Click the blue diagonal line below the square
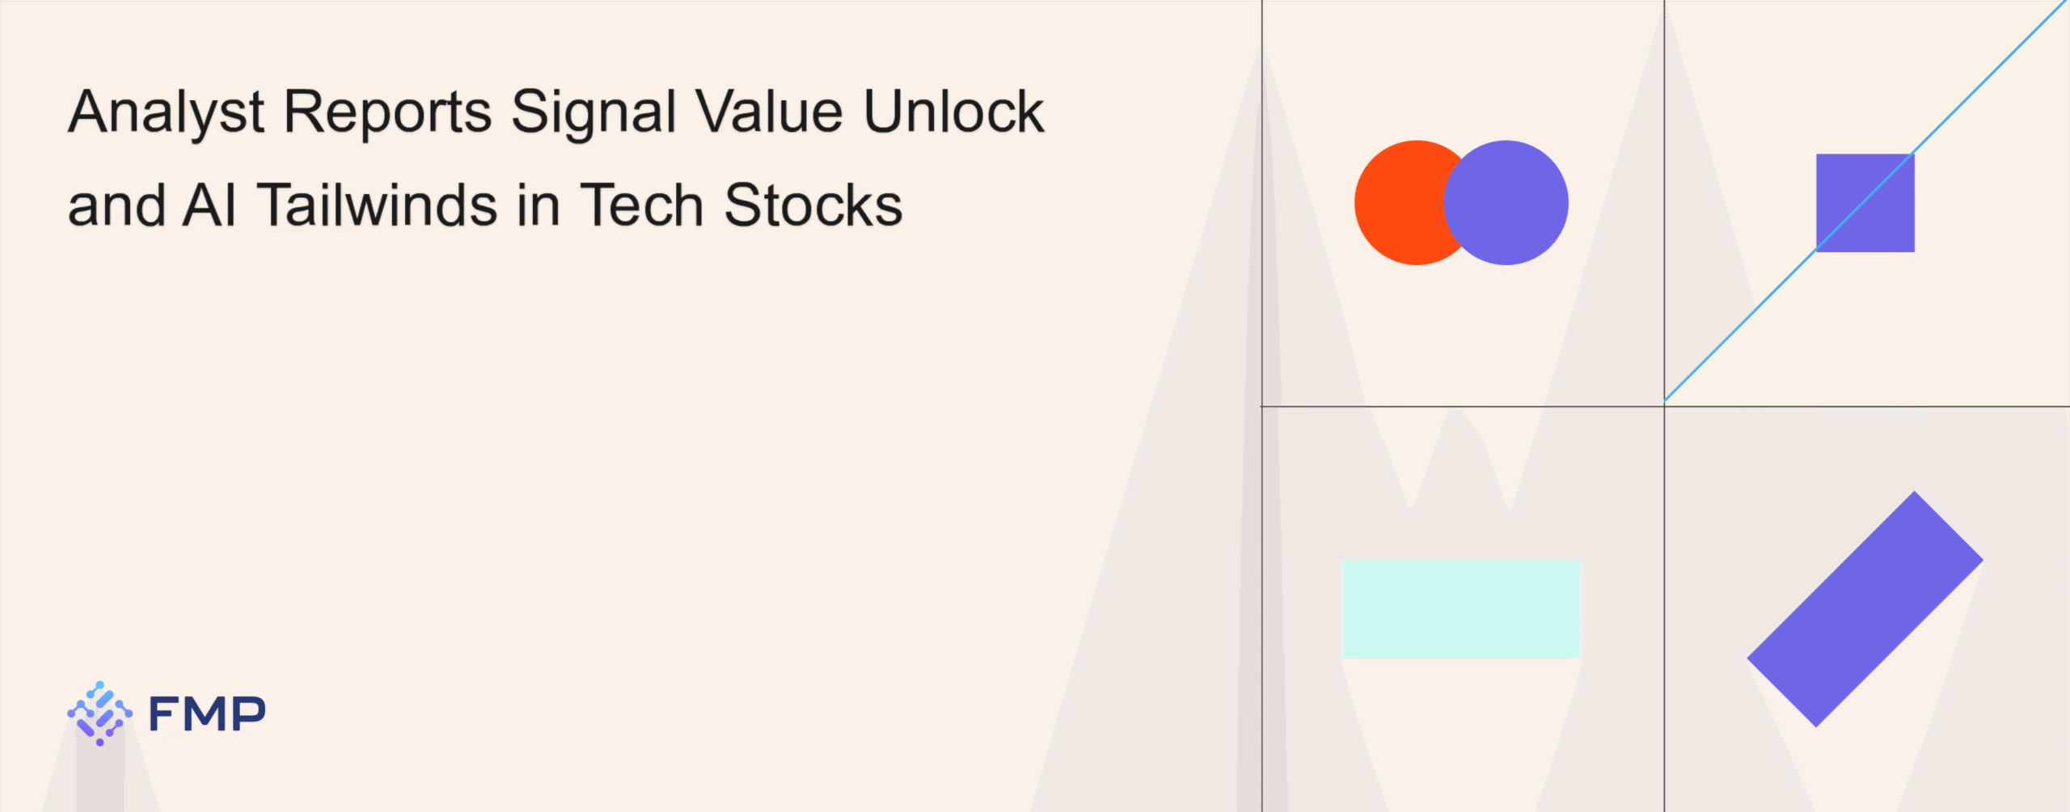 click(x=1738, y=327)
